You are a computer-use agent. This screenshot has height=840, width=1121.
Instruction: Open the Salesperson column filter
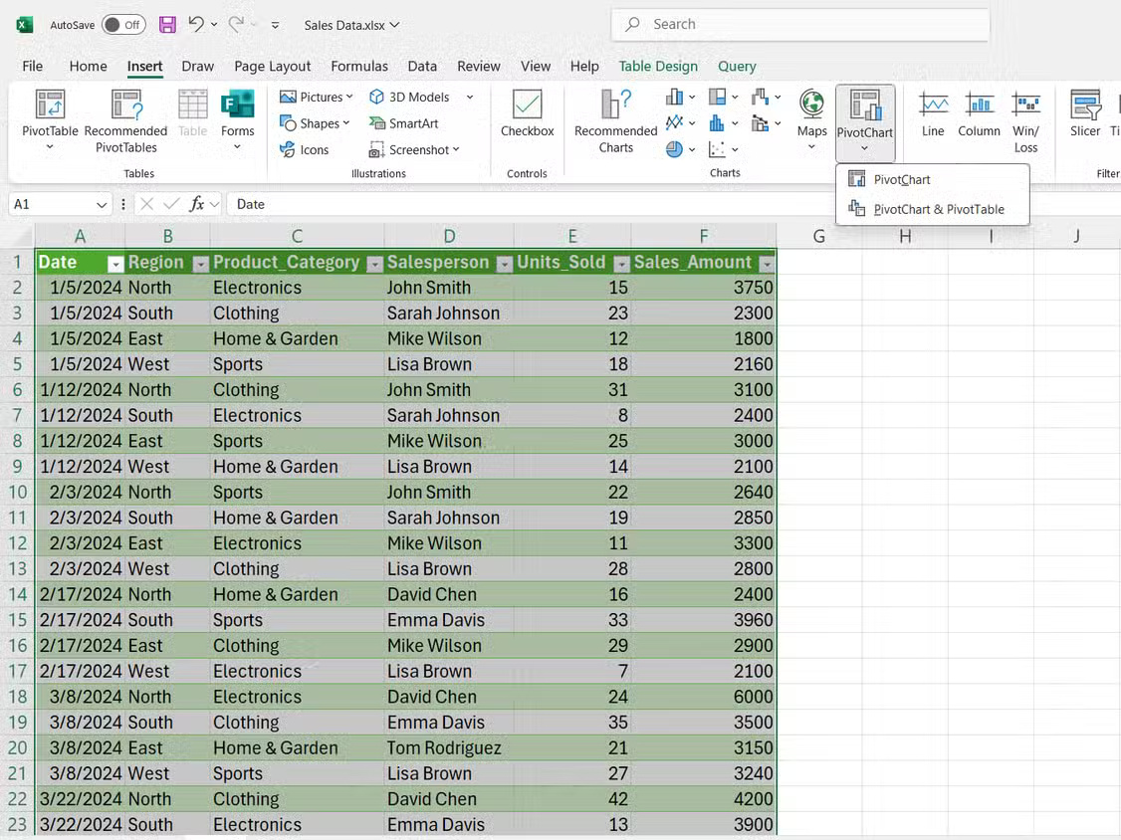[504, 264]
